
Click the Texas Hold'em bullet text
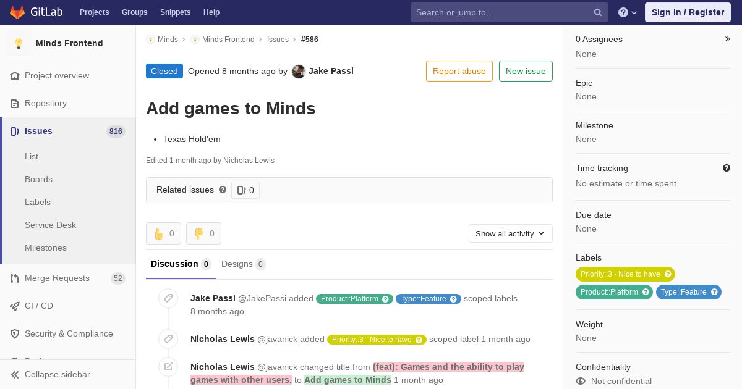click(192, 139)
